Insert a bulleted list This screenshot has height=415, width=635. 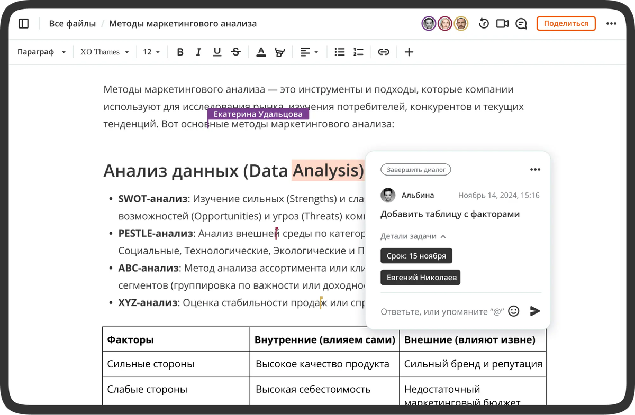[x=339, y=51]
